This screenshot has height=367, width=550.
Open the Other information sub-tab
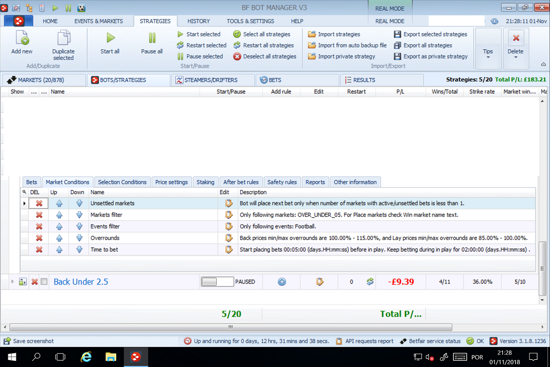pos(355,182)
